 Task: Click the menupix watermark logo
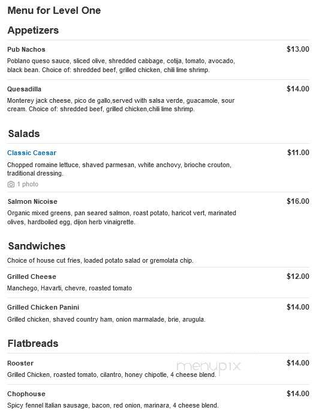pyautogui.click(x=209, y=367)
